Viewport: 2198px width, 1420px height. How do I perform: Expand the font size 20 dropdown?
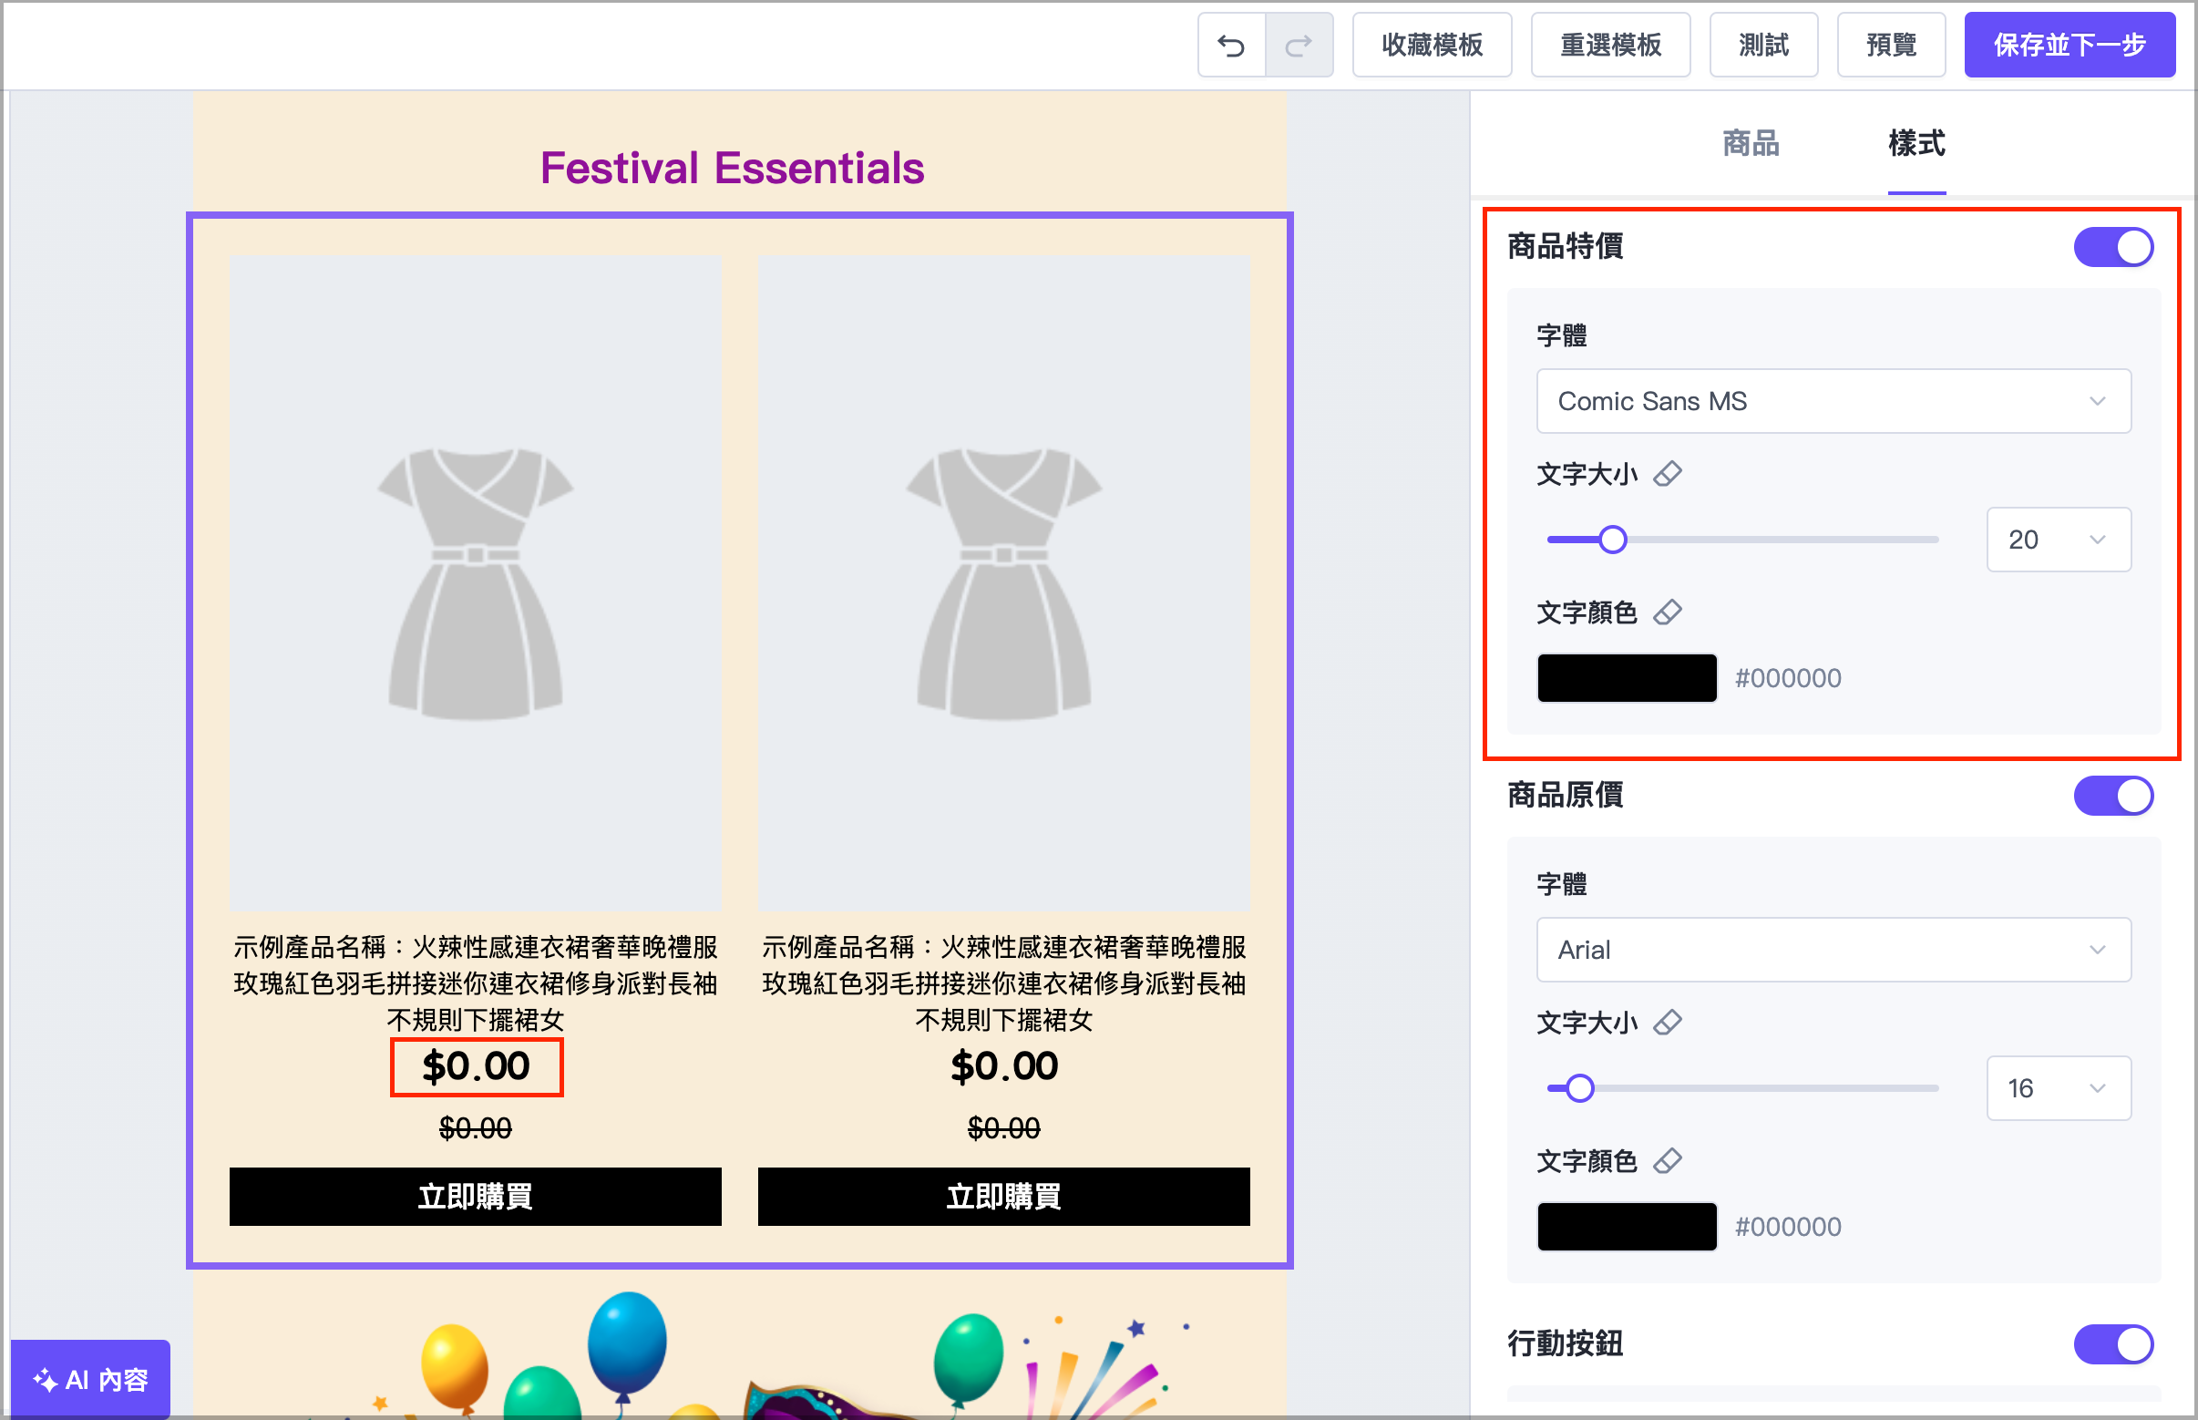[2058, 540]
